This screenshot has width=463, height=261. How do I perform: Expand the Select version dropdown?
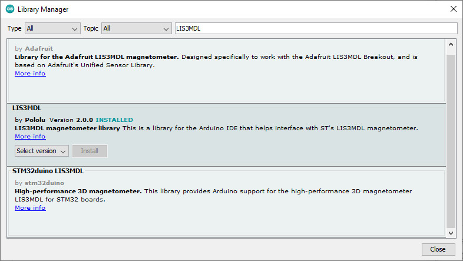(42, 151)
